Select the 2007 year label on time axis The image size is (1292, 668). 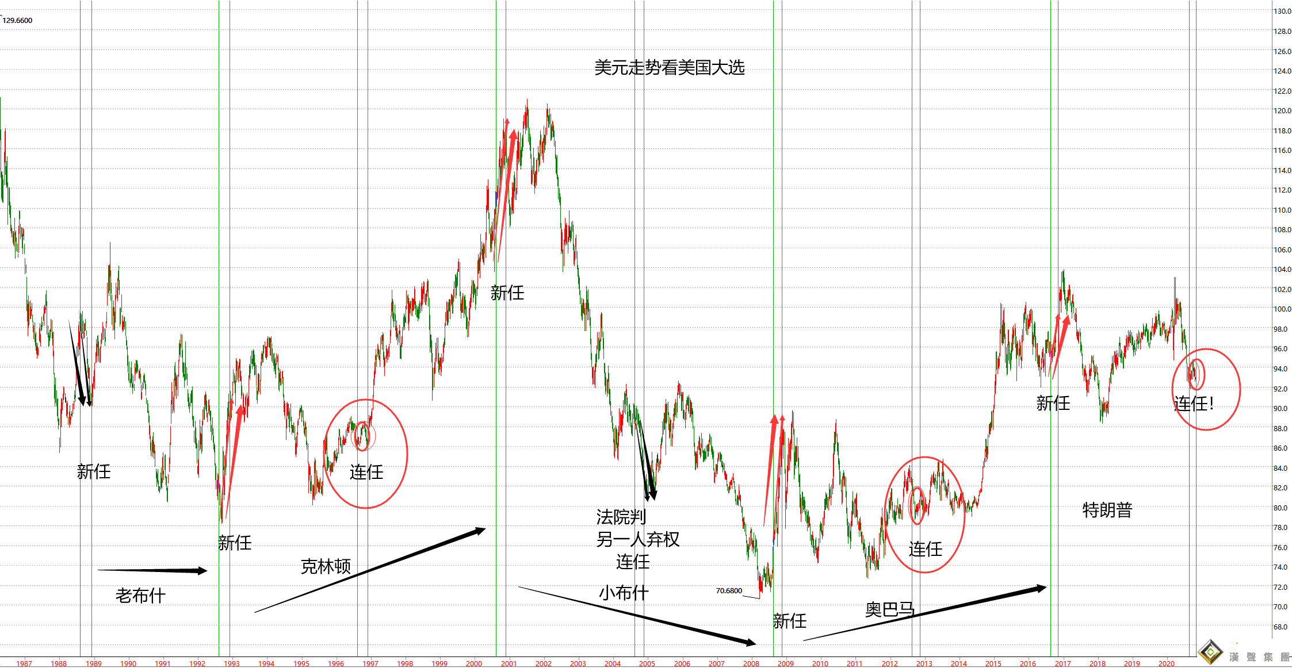click(717, 663)
